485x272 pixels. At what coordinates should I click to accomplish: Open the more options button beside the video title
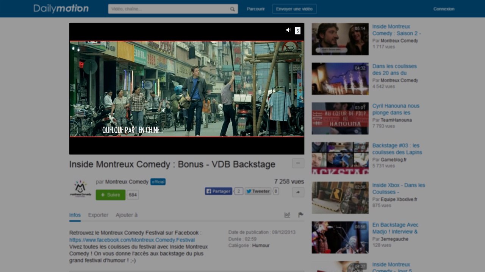click(298, 163)
